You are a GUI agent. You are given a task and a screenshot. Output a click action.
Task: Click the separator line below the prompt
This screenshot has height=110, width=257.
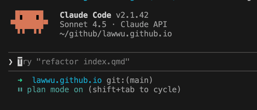132,71
